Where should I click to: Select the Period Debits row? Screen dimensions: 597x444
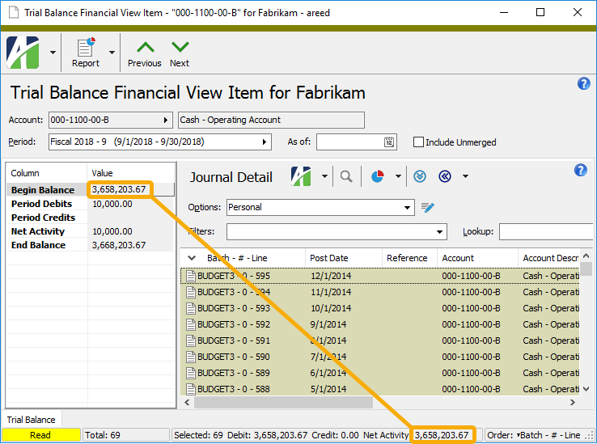[91, 204]
